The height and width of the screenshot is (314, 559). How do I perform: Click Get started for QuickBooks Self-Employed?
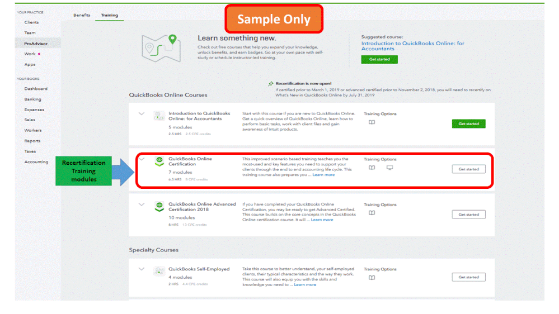[x=468, y=277]
